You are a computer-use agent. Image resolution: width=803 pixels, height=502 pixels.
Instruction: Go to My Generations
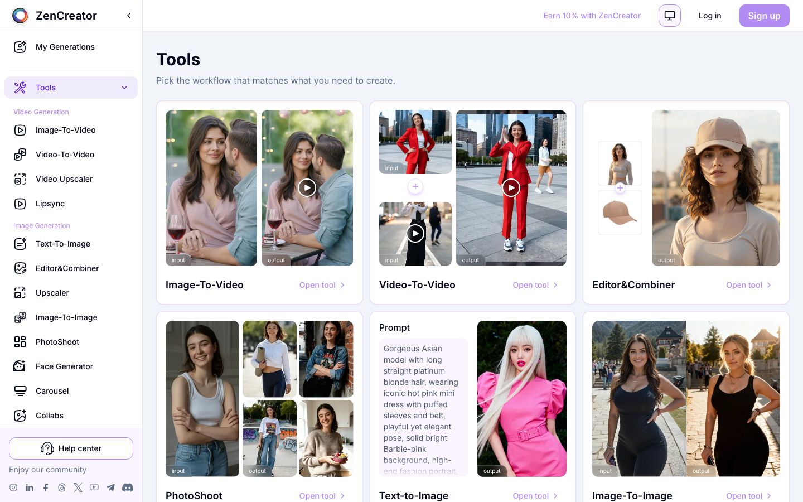tap(65, 47)
